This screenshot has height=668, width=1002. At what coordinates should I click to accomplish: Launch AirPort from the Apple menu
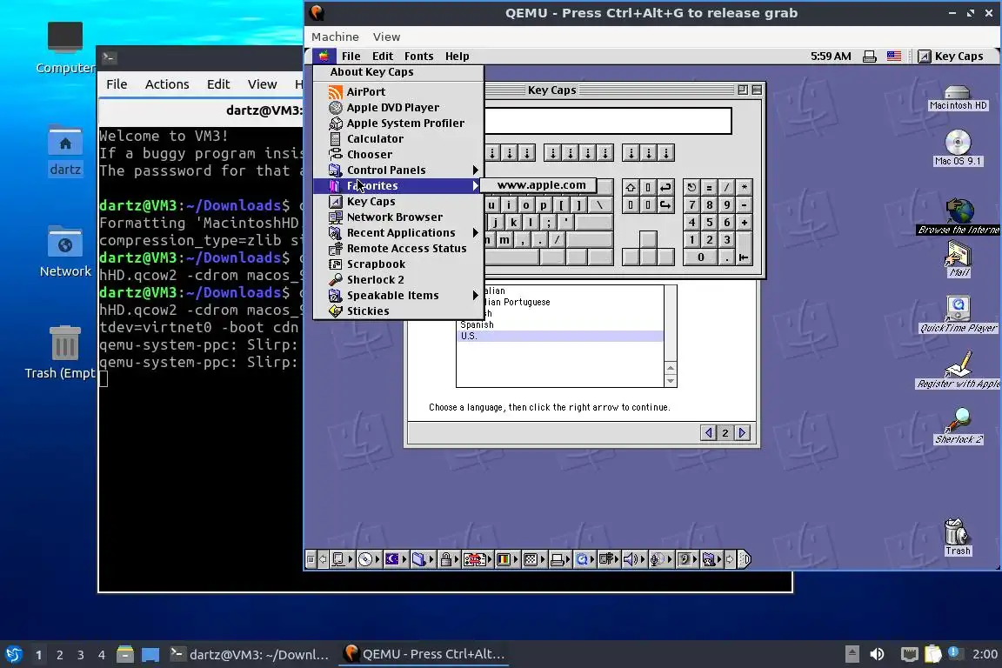[398, 92]
